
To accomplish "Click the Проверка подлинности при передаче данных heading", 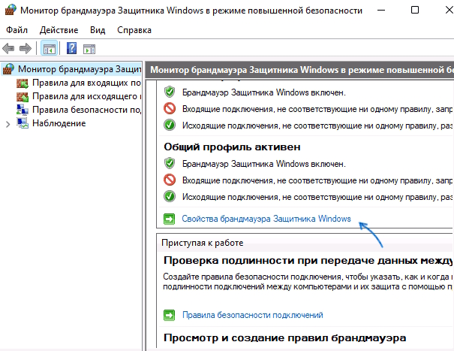I will [308, 261].
